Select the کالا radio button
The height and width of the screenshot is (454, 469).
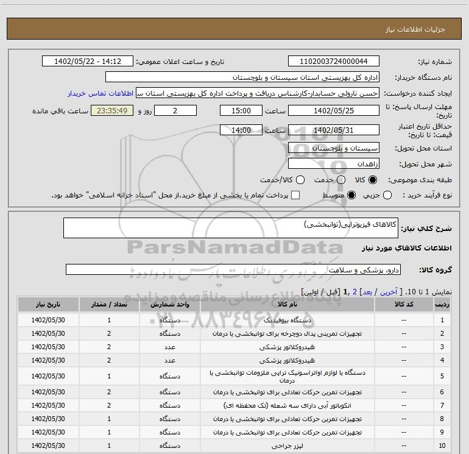click(373, 180)
